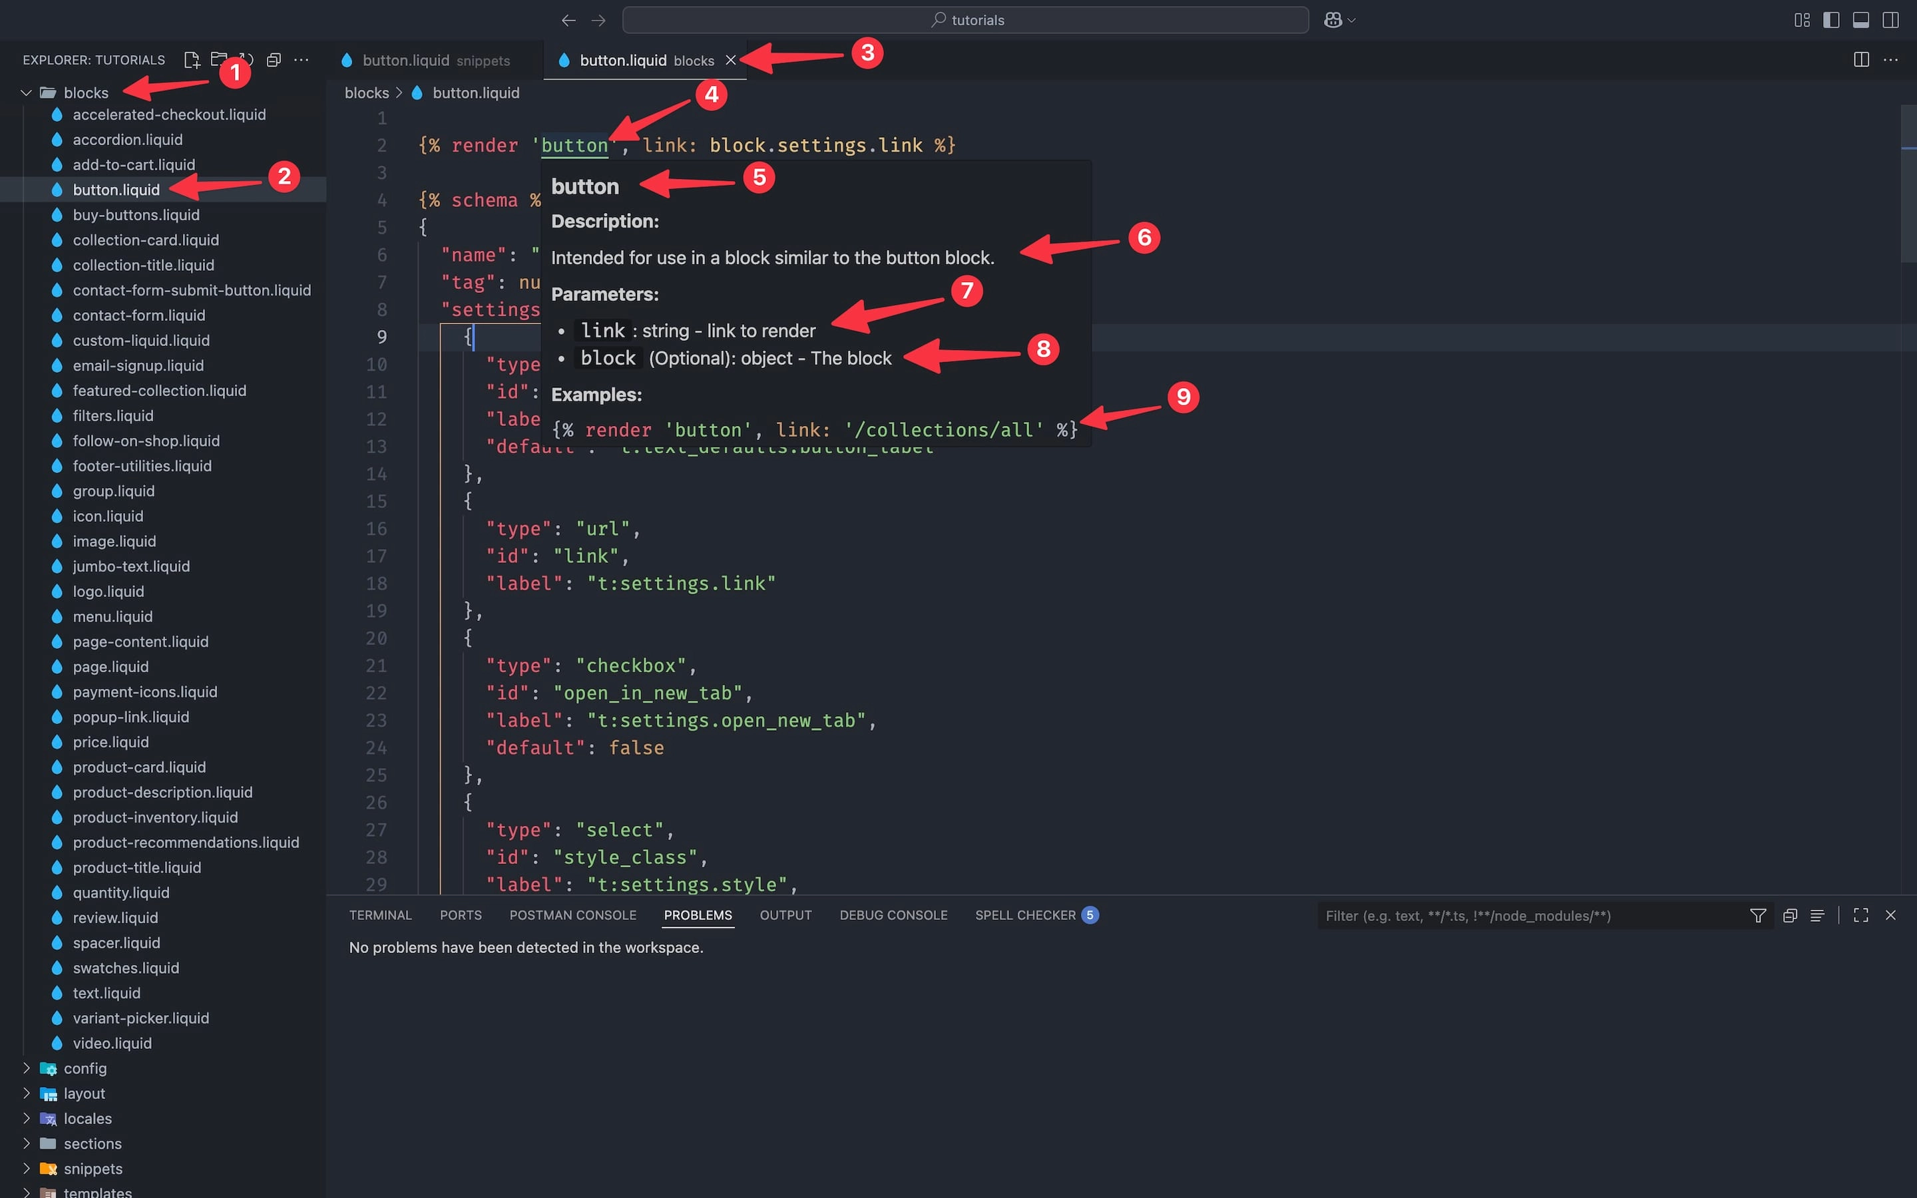Close the button.liquid blocks tab
The height and width of the screenshot is (1198, 1917).
730,60
